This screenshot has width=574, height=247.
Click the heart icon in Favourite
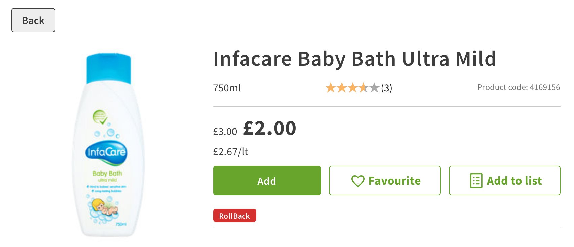tap(358, 181)
